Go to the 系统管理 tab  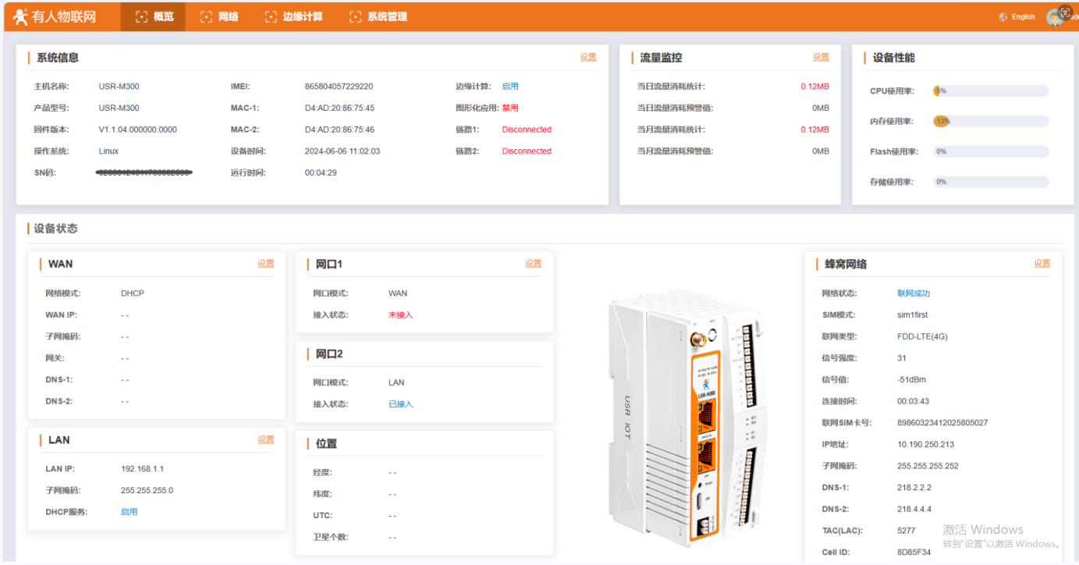[378, 16]
